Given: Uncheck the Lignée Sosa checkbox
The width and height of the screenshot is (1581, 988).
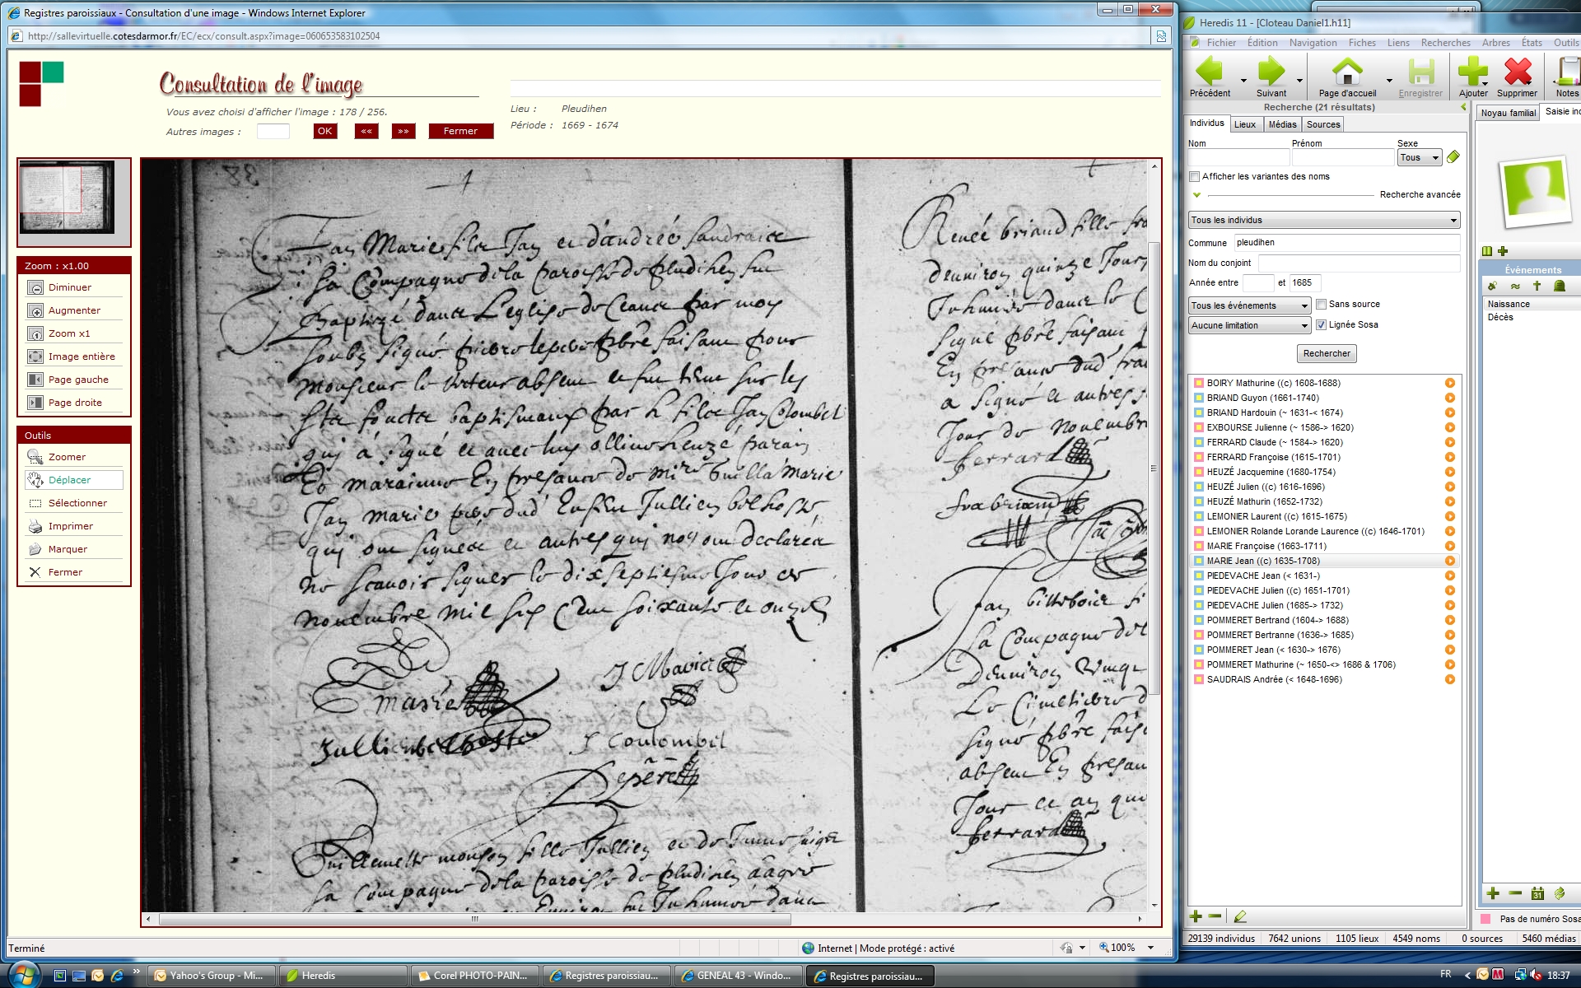Looking at the screenshot, I should click(x=1321, y=325).
